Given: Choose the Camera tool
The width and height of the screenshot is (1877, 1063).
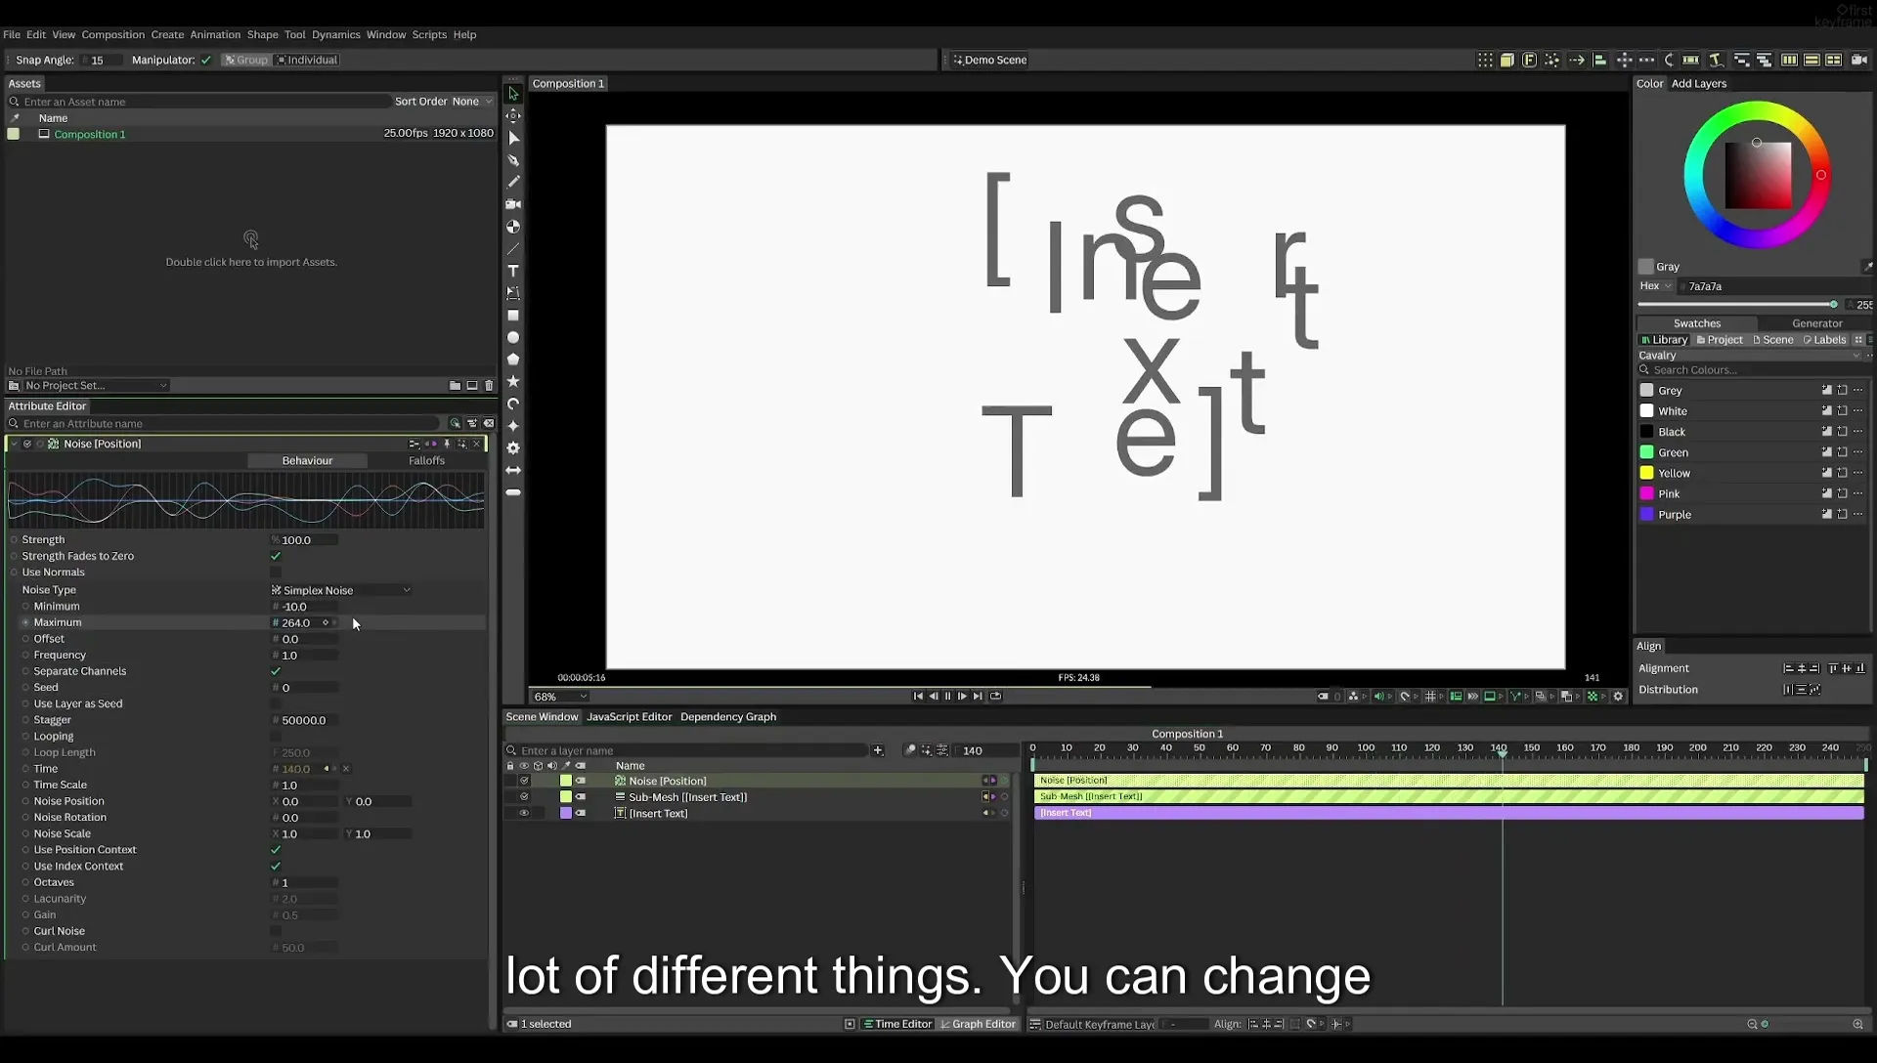Looking at the screenshot, I should pyautogui.click(x=513, y=204).
